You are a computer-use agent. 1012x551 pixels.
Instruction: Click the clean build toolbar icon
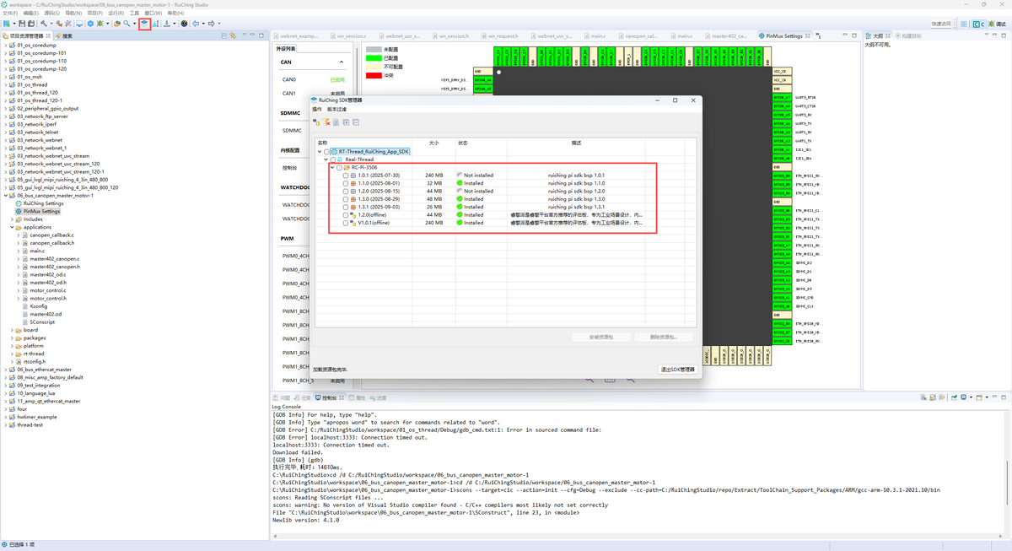59,24
